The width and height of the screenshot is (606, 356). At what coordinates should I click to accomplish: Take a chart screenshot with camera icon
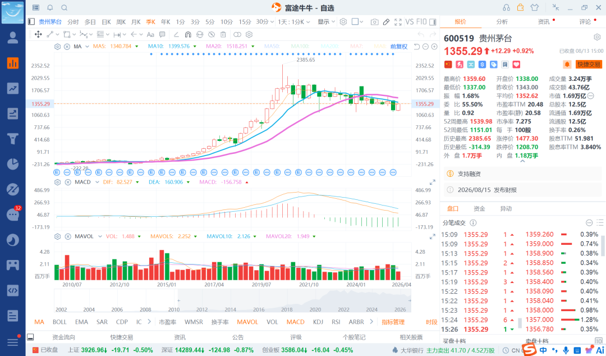374,22
